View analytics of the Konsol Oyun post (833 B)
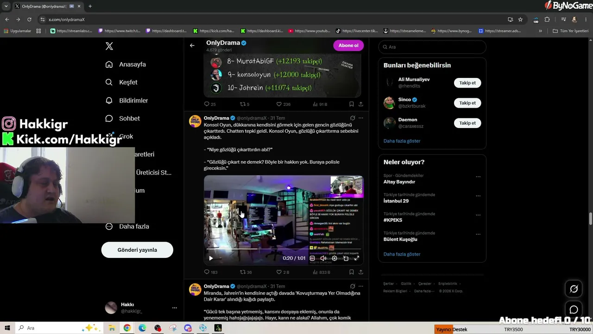Screen dimensions: 593x334 tap(322, 272)
